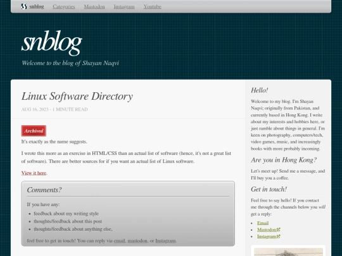Click the "If you have any:" text
This screenshot has width=342, height=256.
pyautogui.click(x=43, y=204)
